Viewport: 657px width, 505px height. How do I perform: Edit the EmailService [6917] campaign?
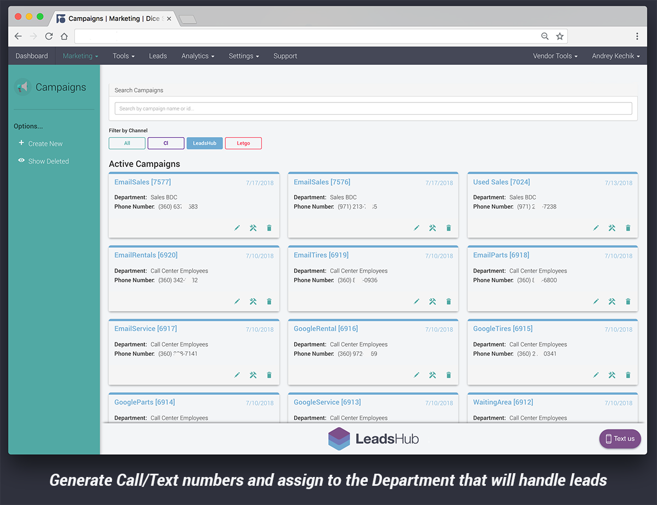[x=237, y=375]
